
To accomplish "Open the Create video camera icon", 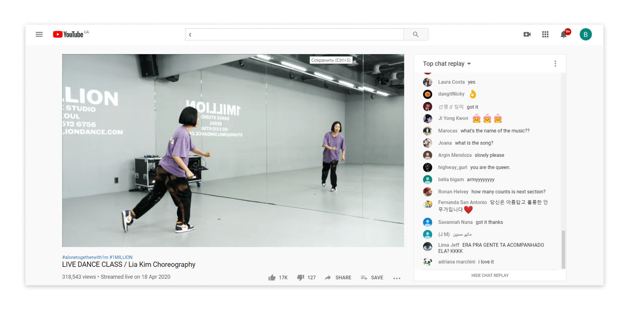I will tap(527, 34).
